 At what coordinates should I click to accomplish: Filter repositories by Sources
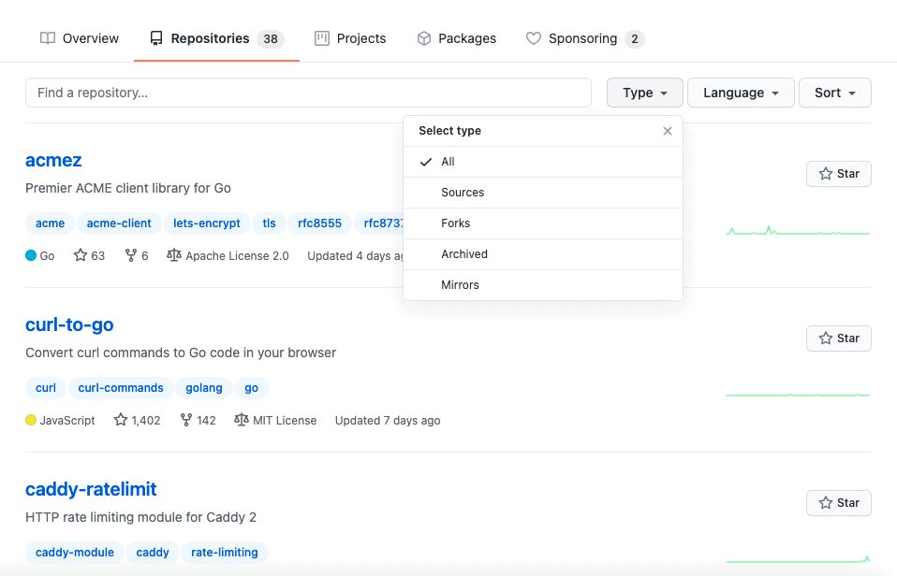(463, 193)
